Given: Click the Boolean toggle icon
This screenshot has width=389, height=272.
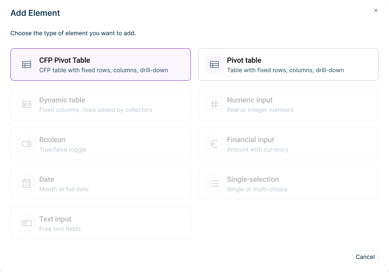Looking at the screenshot, I should tap(26, 144).
